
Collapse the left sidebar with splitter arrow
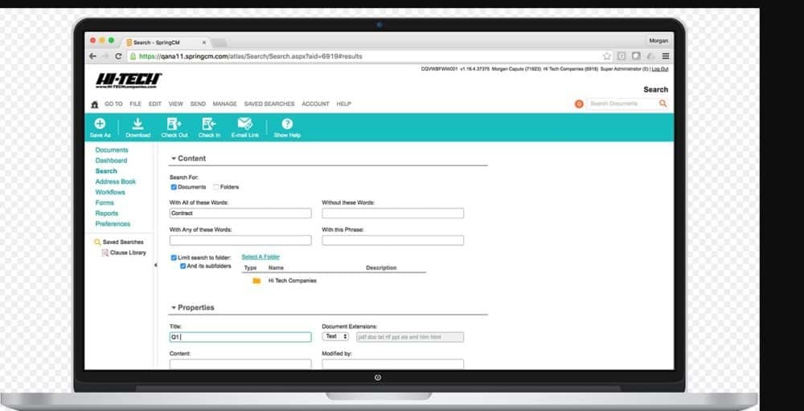coord(155,265)
